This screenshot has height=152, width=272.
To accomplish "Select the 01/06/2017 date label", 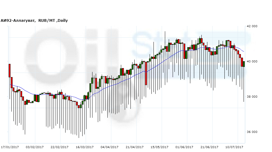I will 184,147.
